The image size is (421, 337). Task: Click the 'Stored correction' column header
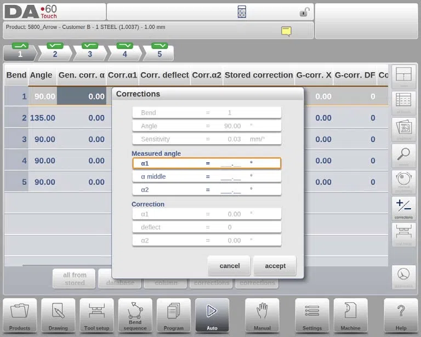tap(259, 75)
